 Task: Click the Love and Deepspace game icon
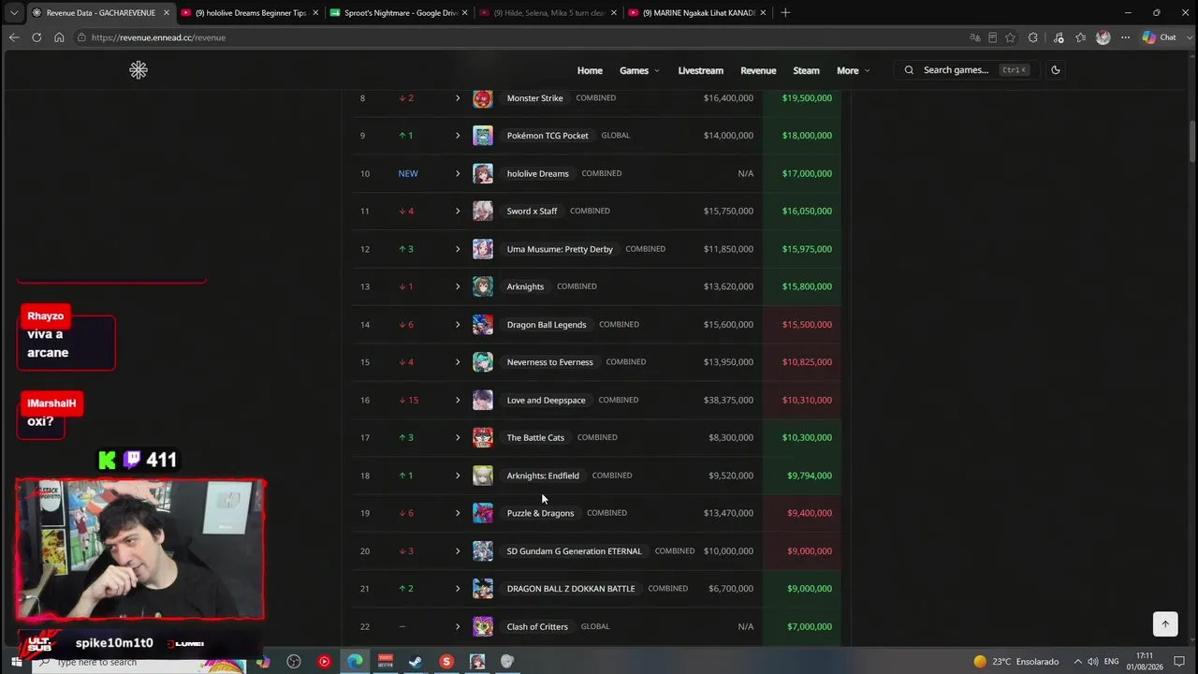coord(483,400)
